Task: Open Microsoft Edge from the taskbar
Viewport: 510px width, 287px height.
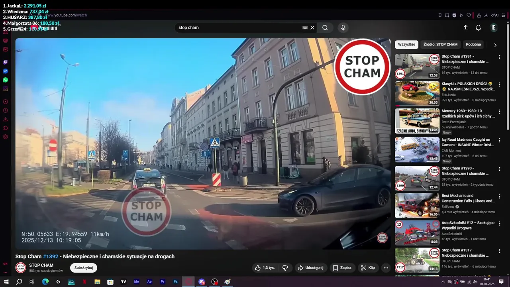Action: [x=45, y=282]
